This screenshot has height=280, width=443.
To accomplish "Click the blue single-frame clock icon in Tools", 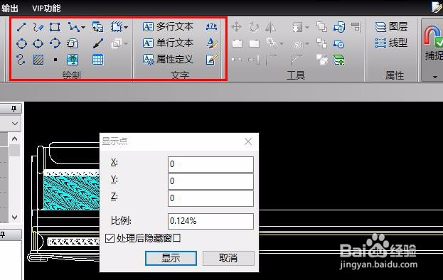I will coord(338,44).
